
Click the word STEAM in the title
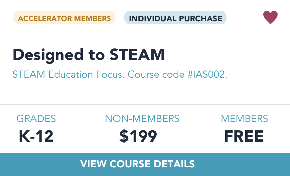[137, 55]
